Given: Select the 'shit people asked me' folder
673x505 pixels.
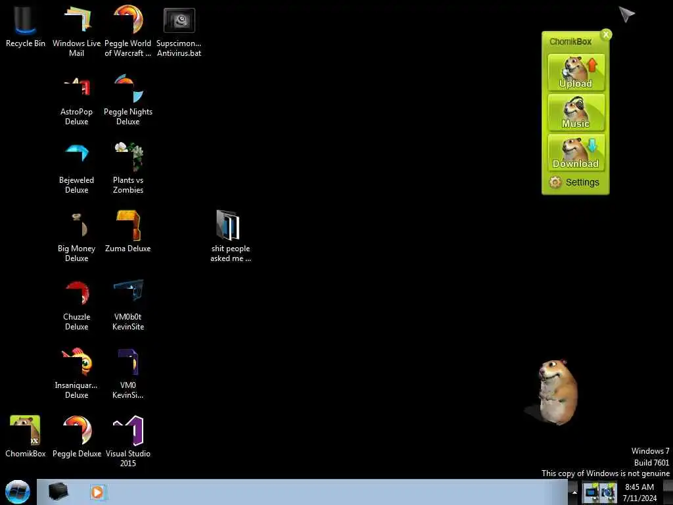Looking at the screenshot, I should [231, 236].
